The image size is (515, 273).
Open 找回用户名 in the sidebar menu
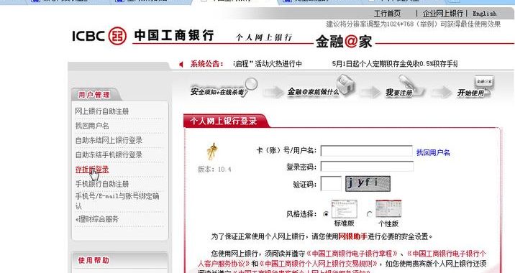[x=92, y=126]
